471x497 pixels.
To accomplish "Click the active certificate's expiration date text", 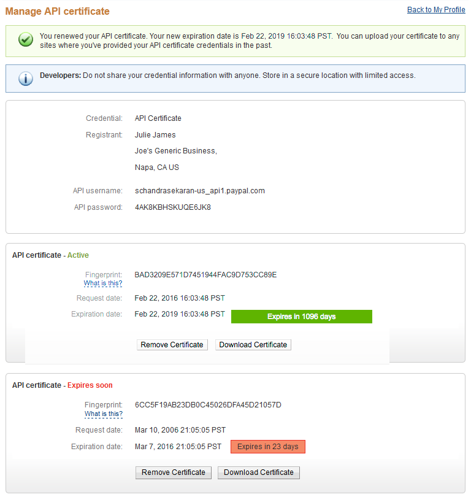I will [x=180, y=314].
